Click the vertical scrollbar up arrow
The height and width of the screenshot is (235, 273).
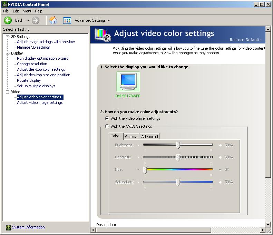(268, 29)
